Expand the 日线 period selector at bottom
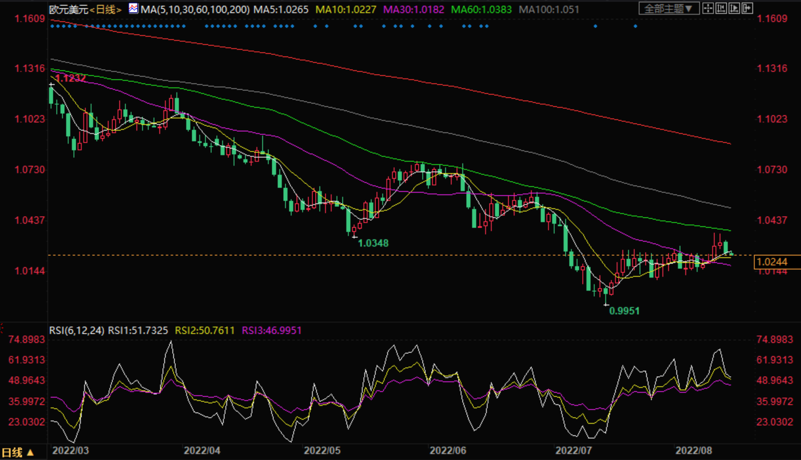The width and height of the screenshot is (801, 460). [17, 452]
